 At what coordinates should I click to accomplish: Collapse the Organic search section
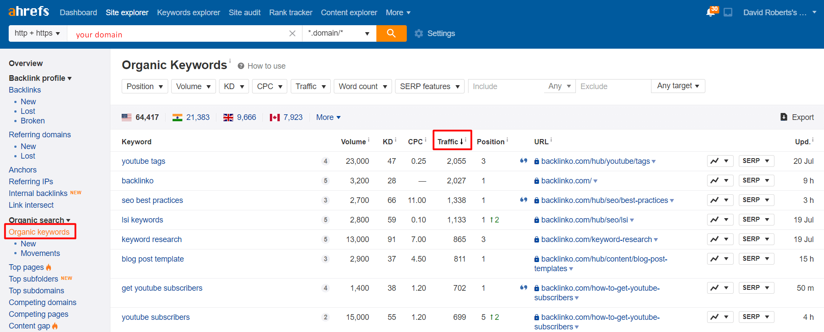click(40, 220)
